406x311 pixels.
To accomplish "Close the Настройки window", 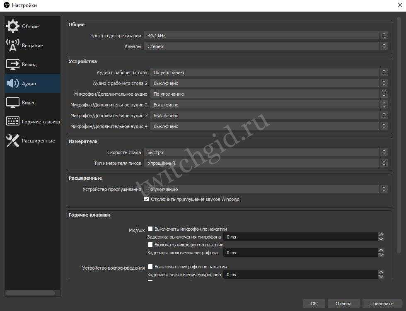I will [x=400, y=5].
